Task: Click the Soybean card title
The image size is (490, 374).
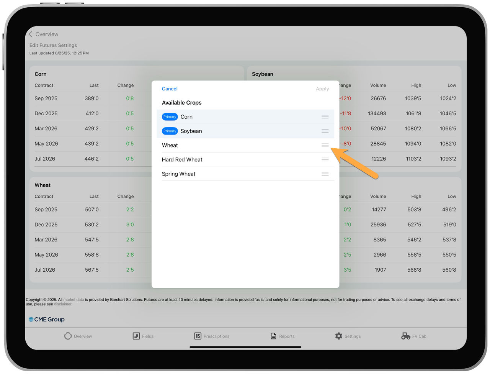Action: click(x=263, y=74)
